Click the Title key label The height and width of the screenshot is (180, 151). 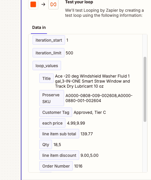click(46, 78)
